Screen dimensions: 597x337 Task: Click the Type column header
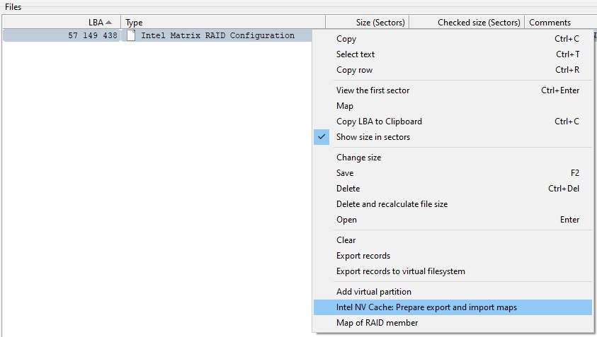coord(222,23)
